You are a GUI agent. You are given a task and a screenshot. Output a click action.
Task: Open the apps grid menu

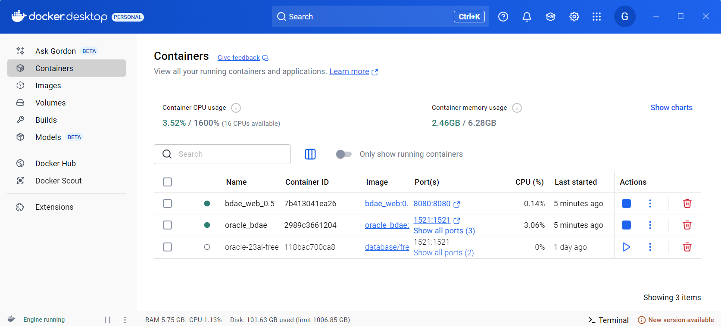596,17
